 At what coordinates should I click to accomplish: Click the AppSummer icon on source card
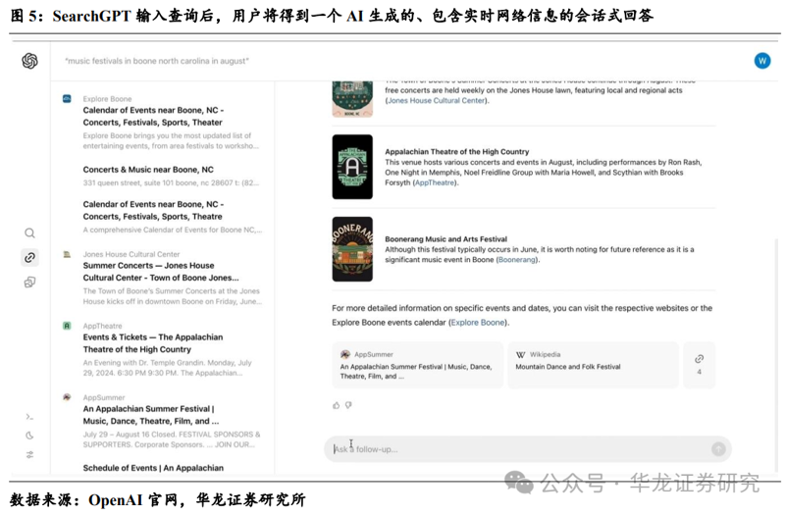coord(345,354)
